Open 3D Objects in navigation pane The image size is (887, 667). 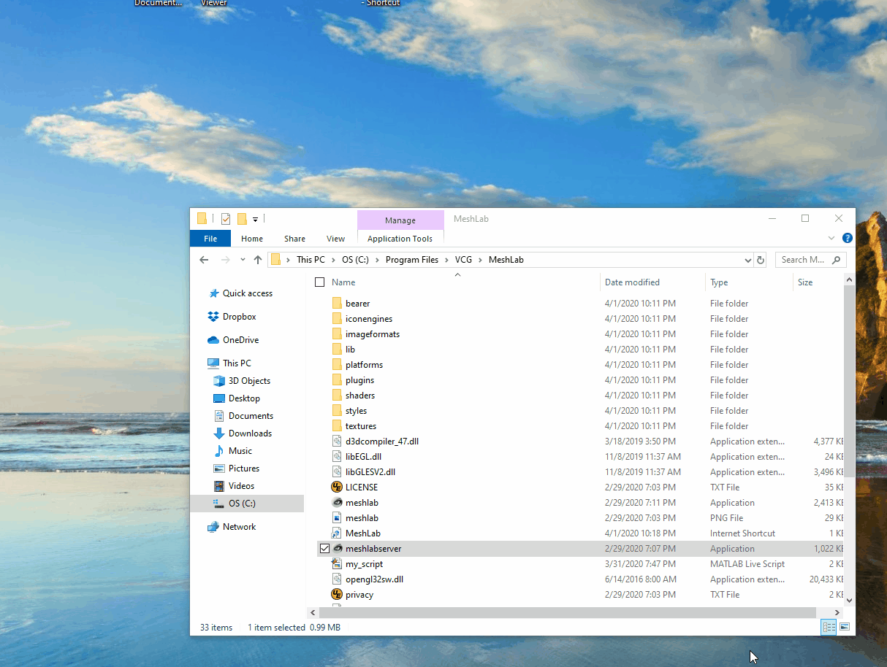coord(249,381)
